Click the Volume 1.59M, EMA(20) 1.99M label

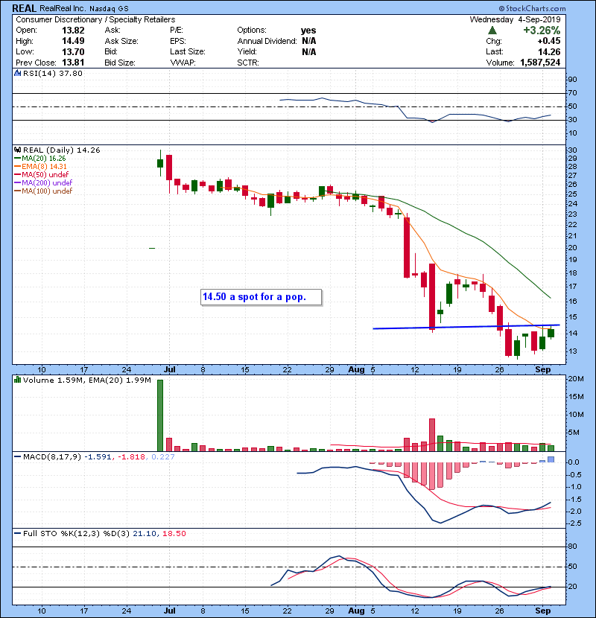tap(86, 380)
